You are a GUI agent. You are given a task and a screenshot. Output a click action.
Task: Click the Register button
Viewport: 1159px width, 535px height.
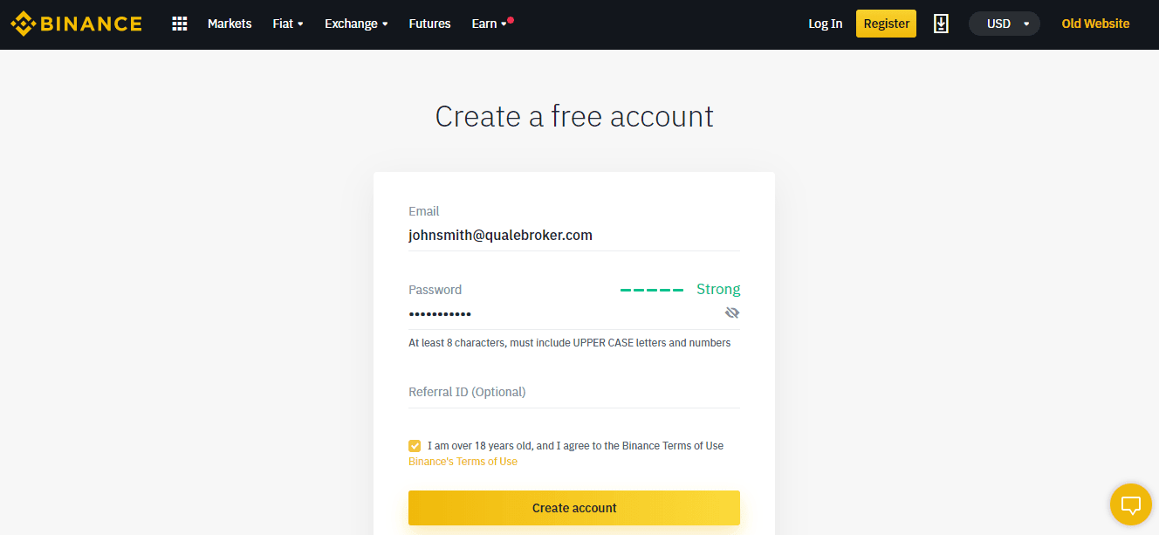tap(886, 24)
